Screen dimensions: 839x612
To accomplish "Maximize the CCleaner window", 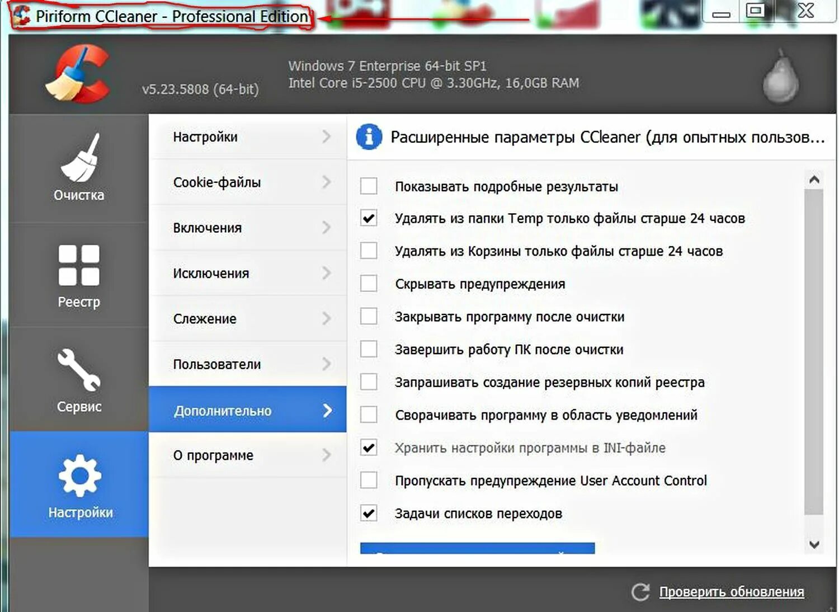I will point(756,11).
